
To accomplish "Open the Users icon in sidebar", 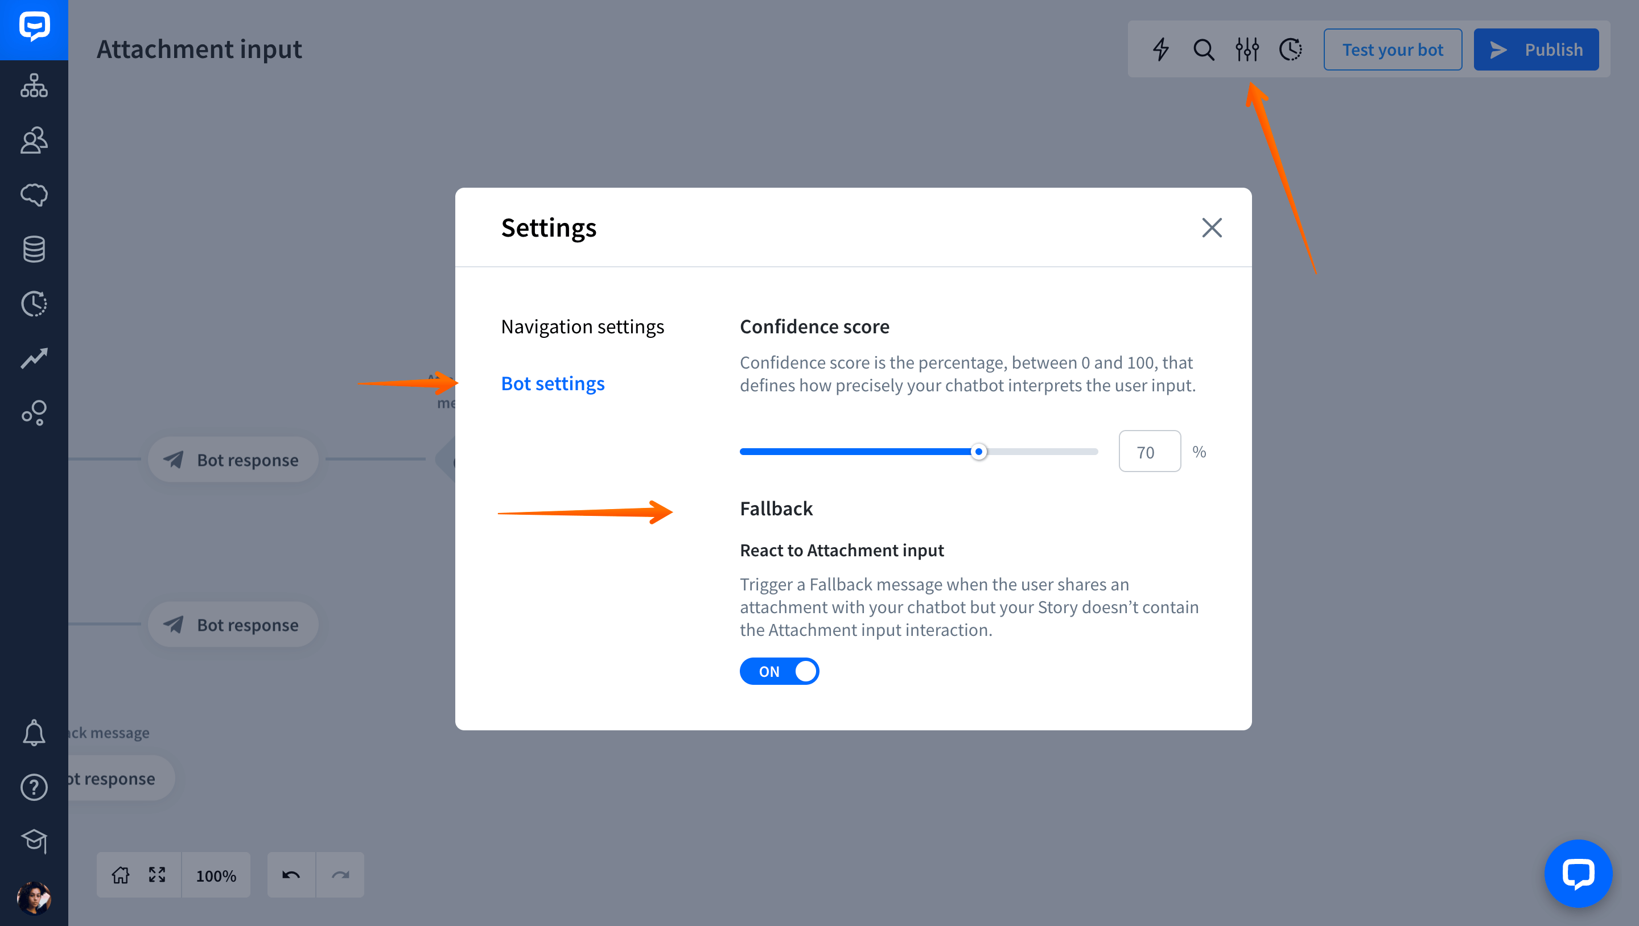I will pyautogui.click(x=34, y=140).
